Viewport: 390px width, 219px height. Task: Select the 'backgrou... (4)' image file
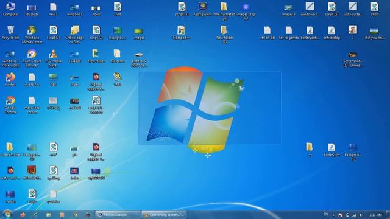pyautogui.click(x=353, y=151)
